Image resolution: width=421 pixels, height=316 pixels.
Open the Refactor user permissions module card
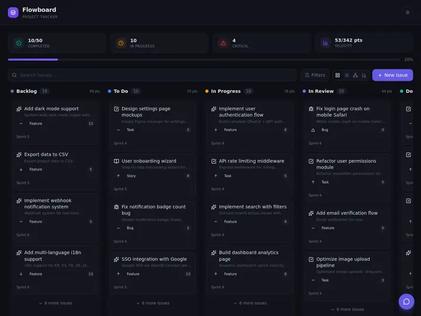(348, 178)
